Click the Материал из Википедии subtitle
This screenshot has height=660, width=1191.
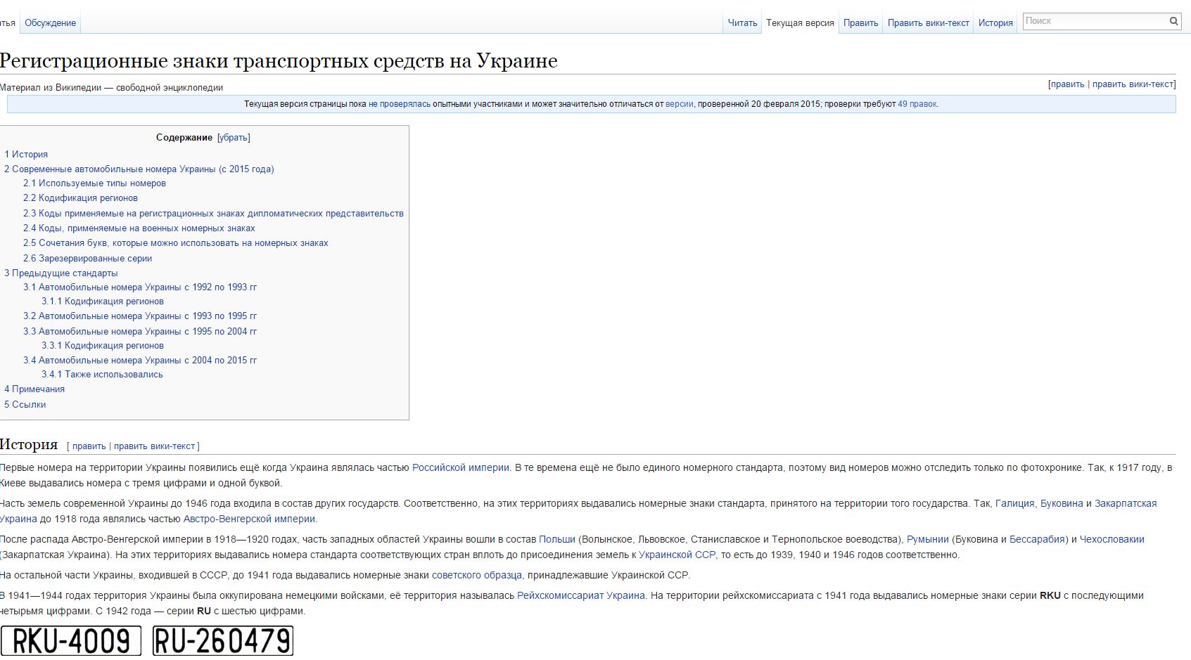[111, 88]
